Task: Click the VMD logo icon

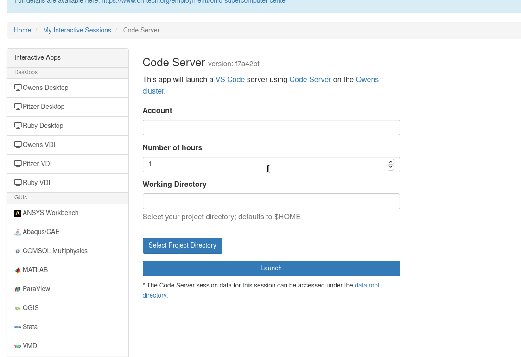Action: (x=18, y=346)
